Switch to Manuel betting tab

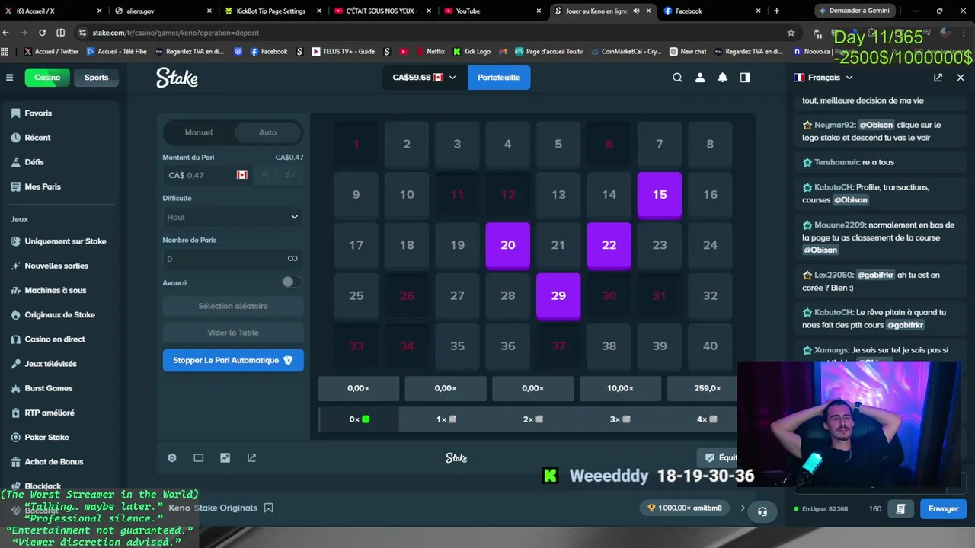point(199,132)
